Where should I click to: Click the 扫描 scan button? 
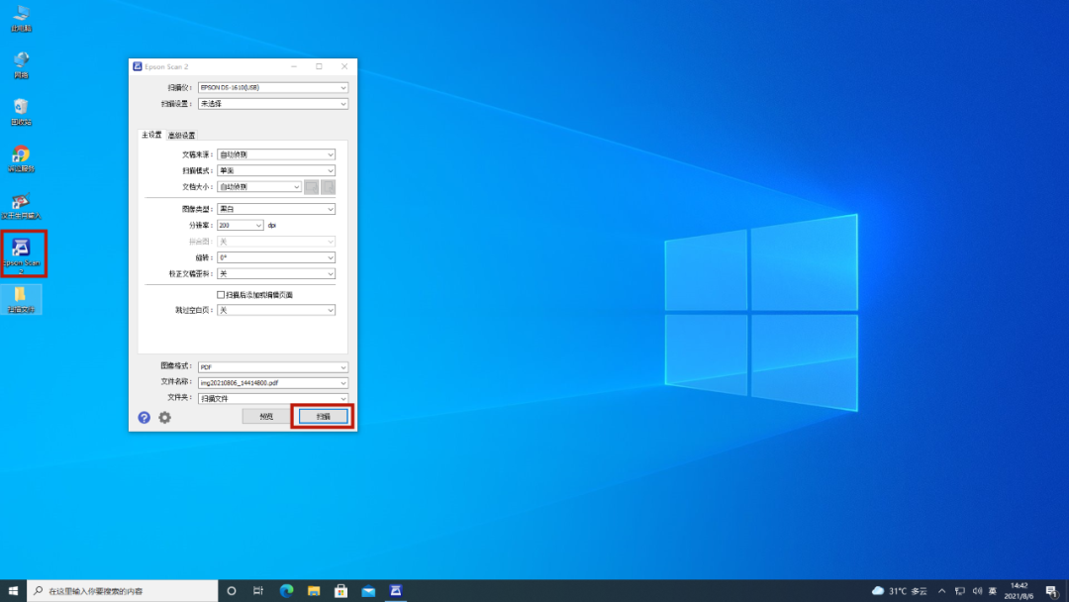point(323,417)
